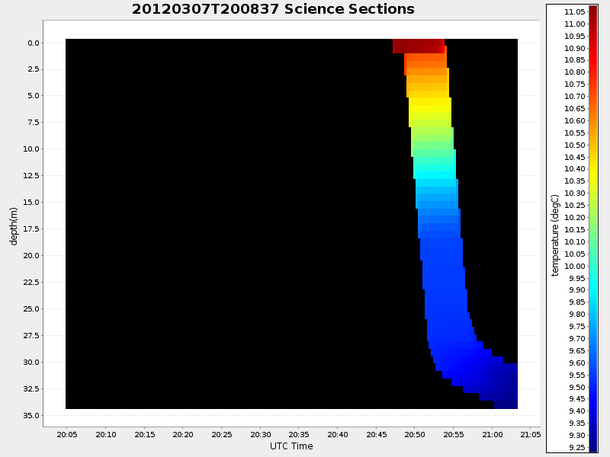Click depth tick label 2.5
The height and width of the screenshot is (457, 610).
34,69
